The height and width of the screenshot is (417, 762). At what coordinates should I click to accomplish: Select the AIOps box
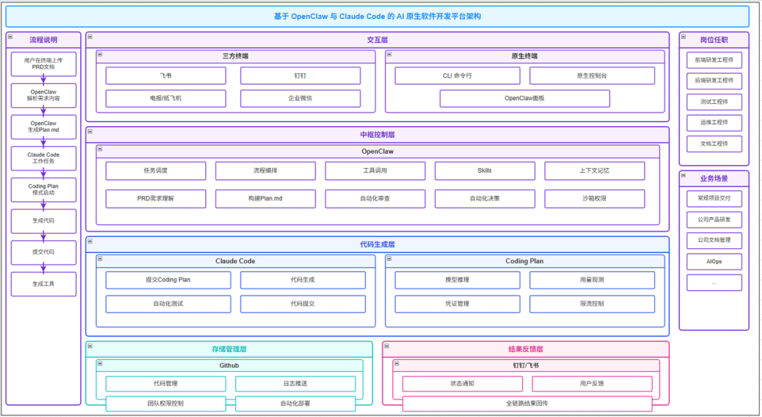(x=714, y=262)
